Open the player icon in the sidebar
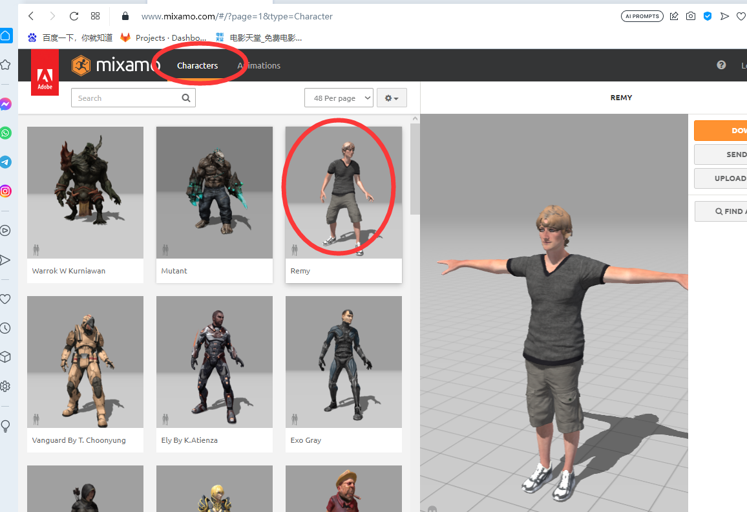The image size is (747, 512). coord(5,231)
